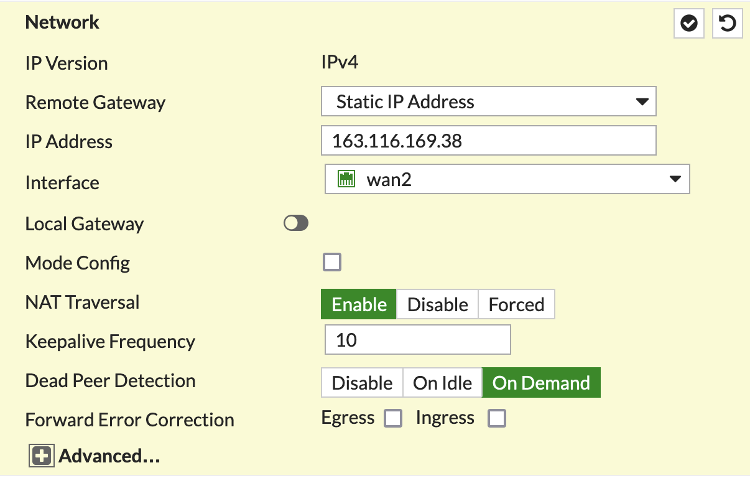
Task: Open the Interface wan2 dropdown
Action: click(x=507, y=179)
